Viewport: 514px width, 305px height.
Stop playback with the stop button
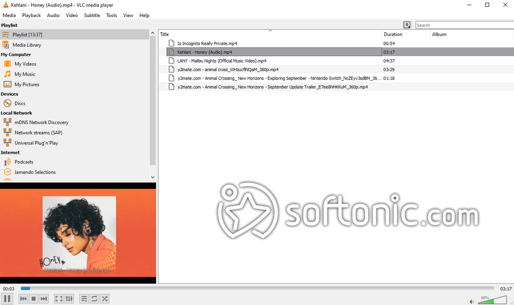tap(33, 299)
